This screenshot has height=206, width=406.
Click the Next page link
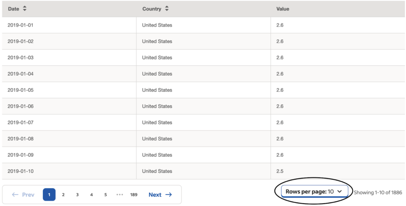155,195
